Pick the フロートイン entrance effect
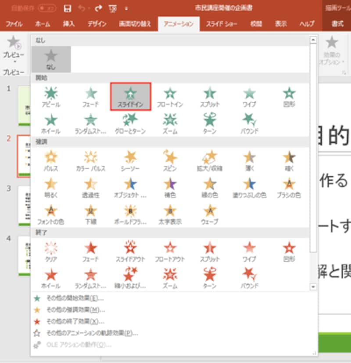This screenshot has height=363, width=351. pos(170,97)
